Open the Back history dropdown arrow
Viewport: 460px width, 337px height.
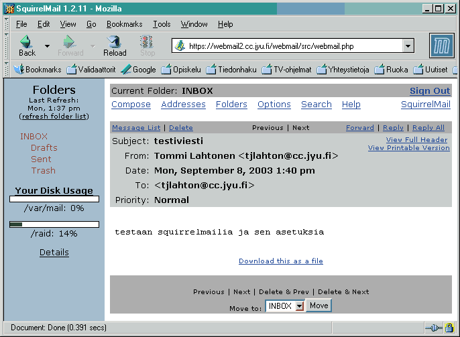click(x=47, y=46)
